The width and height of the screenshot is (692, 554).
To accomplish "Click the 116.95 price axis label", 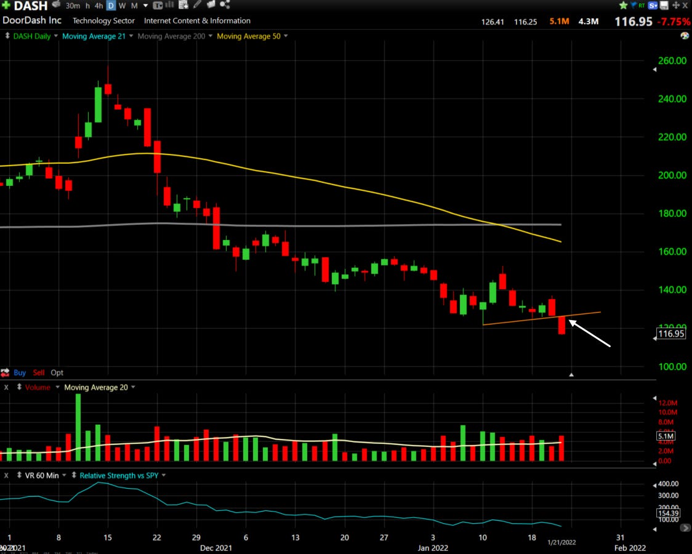I will point(671,334).
